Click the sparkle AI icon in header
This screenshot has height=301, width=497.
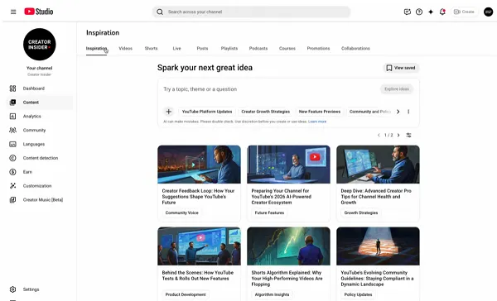pos(431,12)
